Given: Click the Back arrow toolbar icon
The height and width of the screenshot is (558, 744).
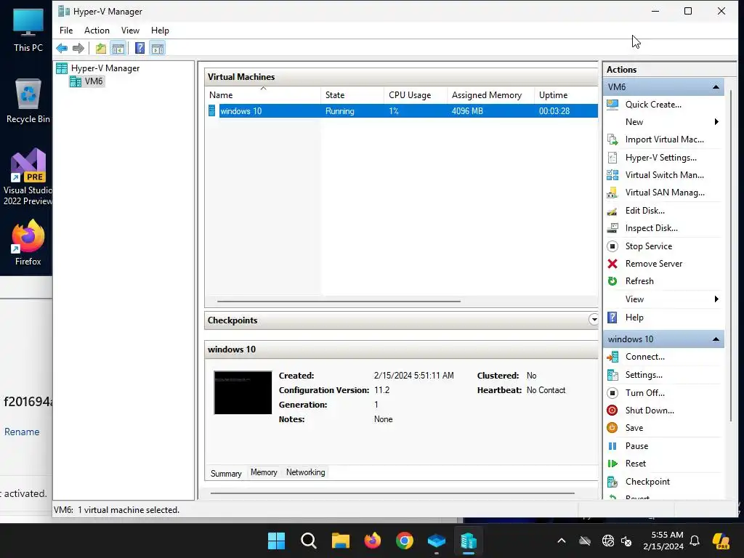Looking at the screenshot, I should [x=62, y=49].
